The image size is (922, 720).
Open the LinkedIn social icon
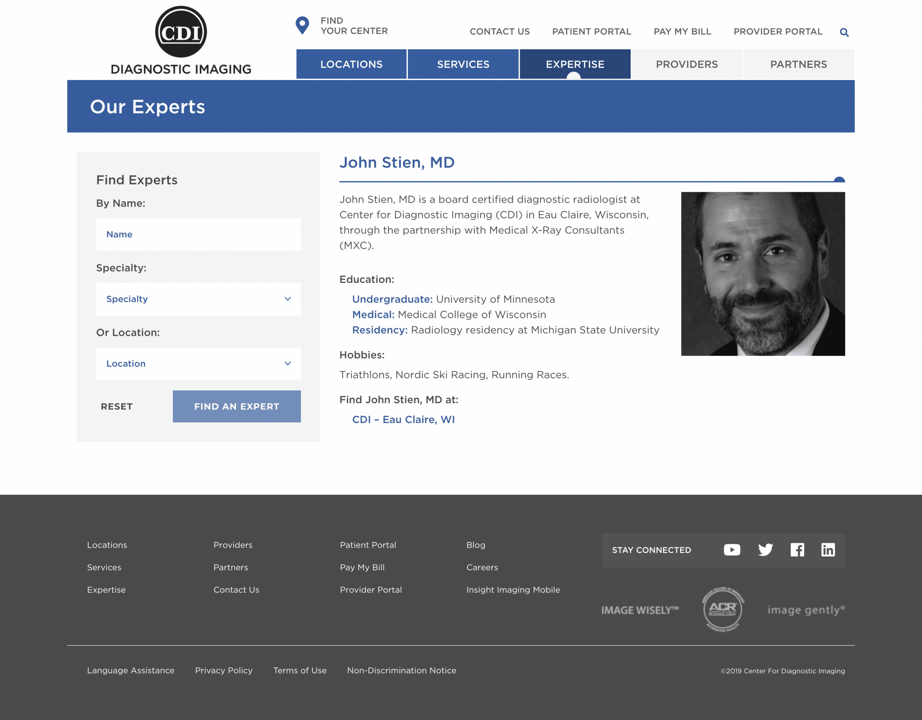coord(828,549)
